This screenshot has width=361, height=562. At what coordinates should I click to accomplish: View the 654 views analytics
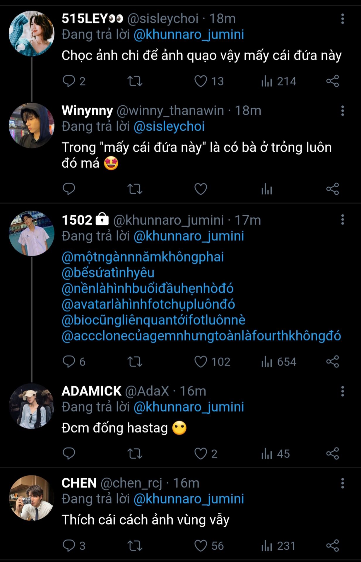279,362
